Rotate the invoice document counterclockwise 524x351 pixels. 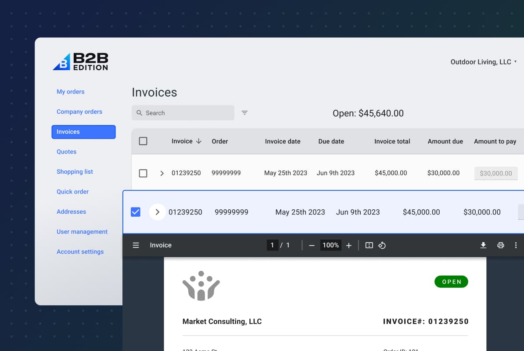pos(382,245)
